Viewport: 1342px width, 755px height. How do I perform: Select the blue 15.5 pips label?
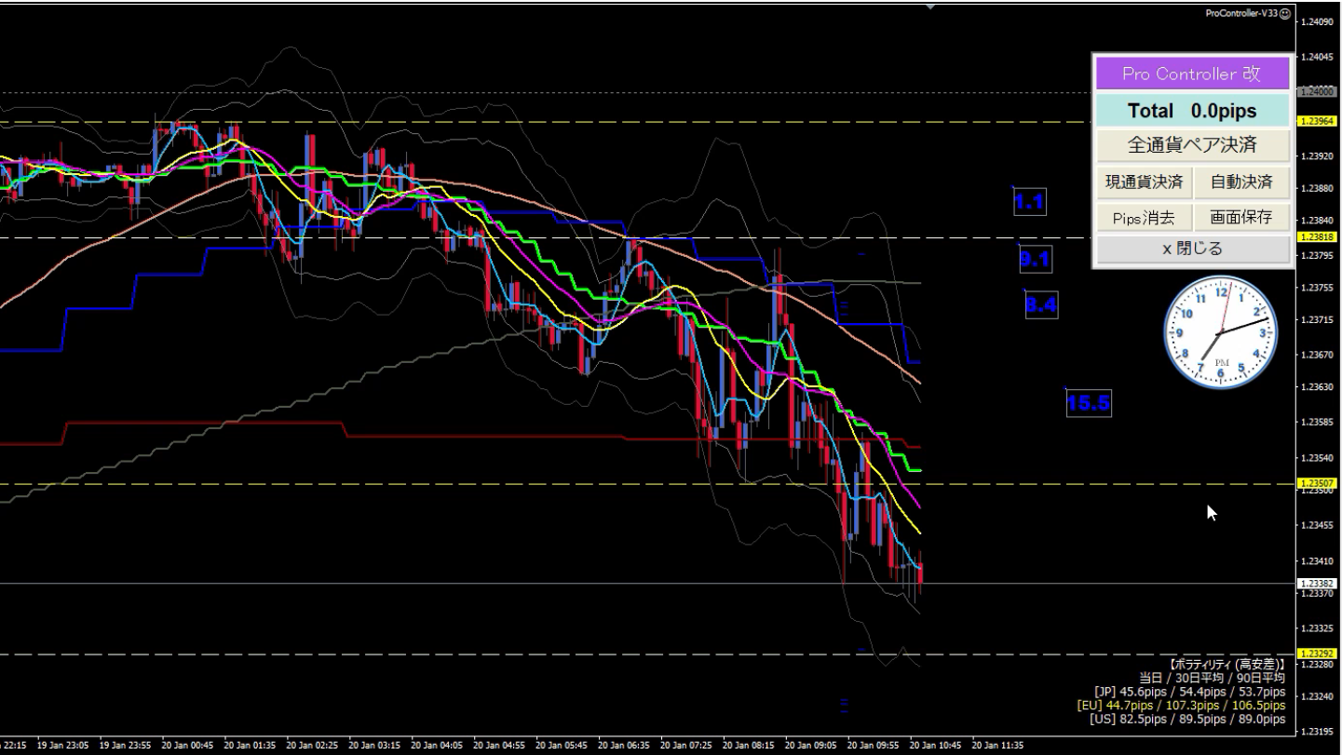[x=1089, y=403]
